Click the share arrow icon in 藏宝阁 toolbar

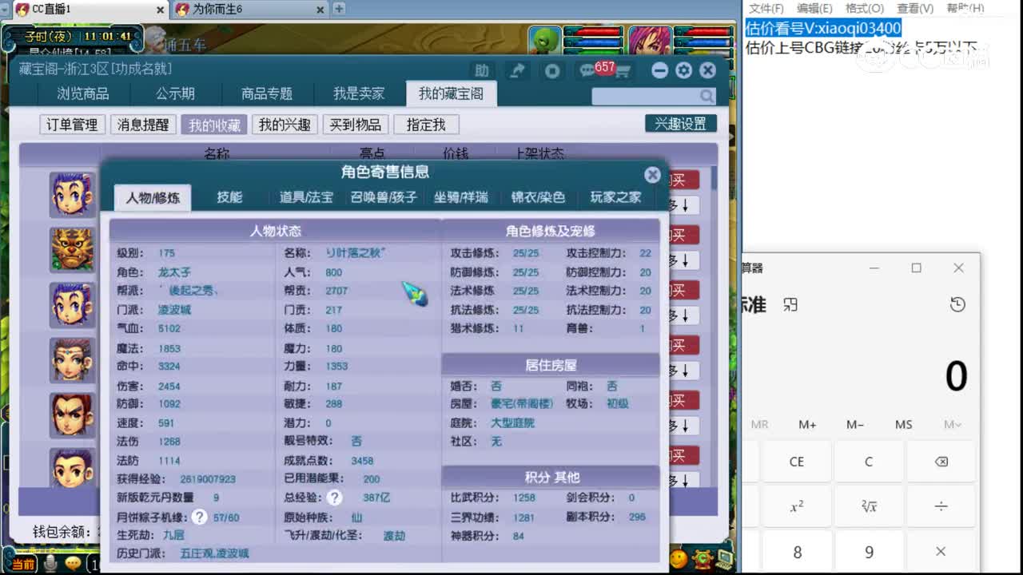(x=516, y=70)
